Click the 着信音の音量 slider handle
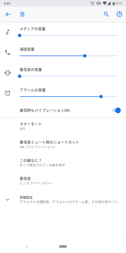The height and width of the screenshot is (253, 126). tap(20, 76)
